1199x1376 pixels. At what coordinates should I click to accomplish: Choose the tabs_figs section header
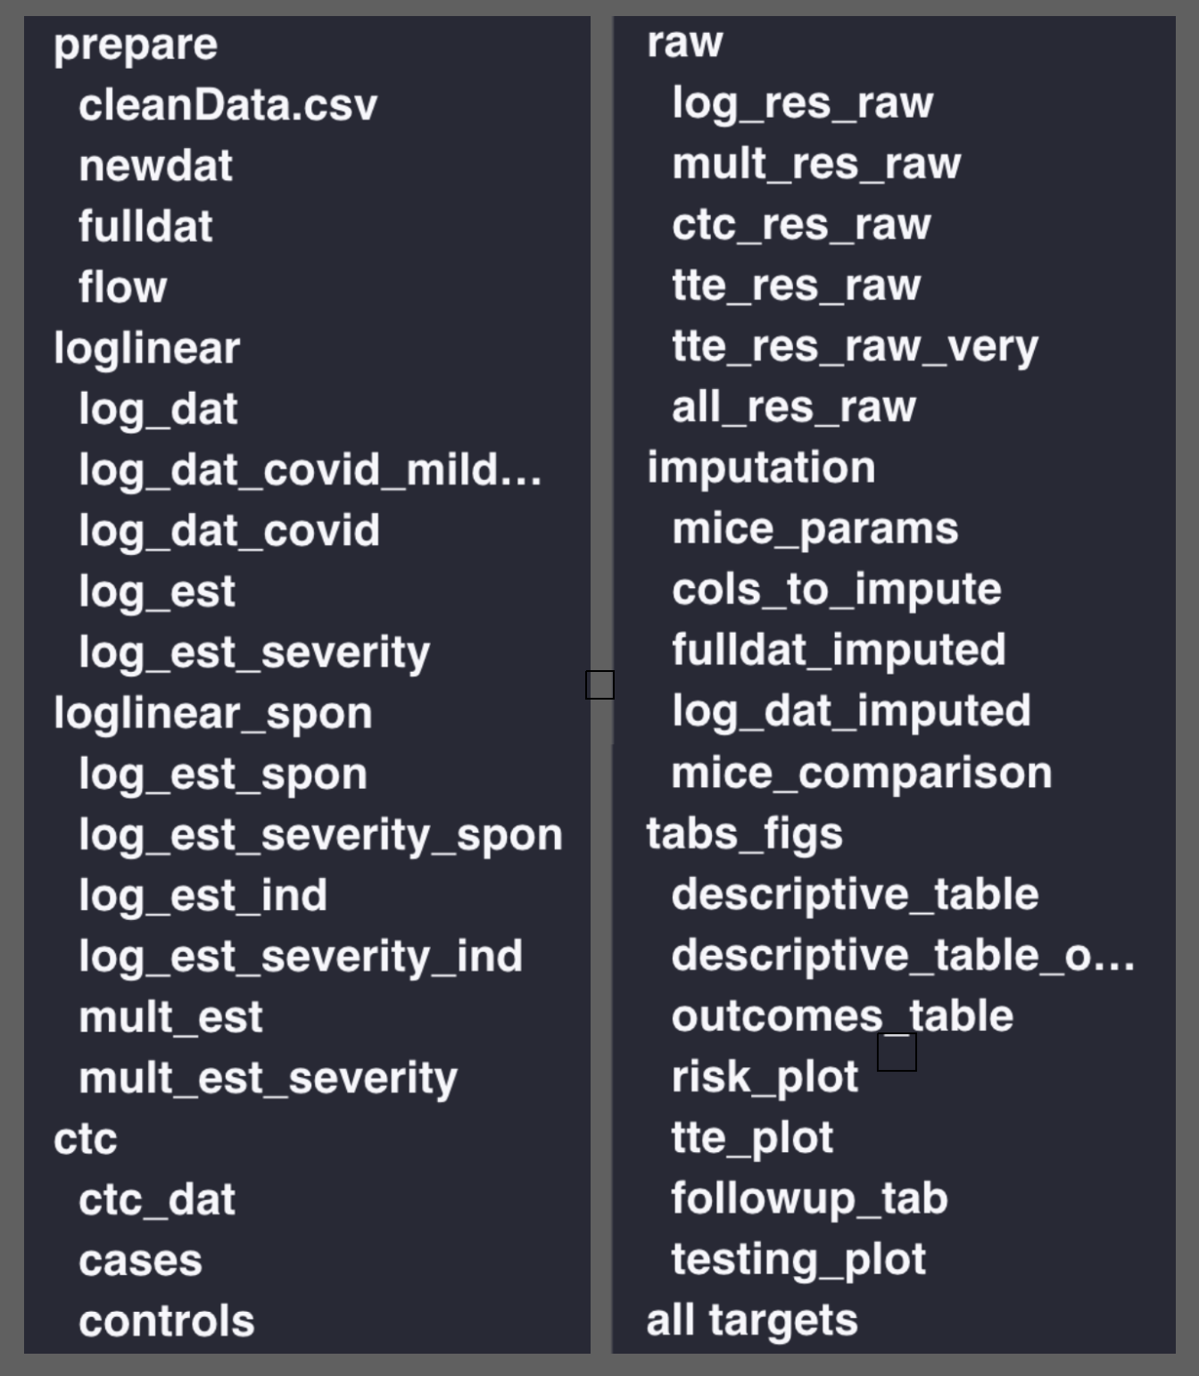click(744, 833)
